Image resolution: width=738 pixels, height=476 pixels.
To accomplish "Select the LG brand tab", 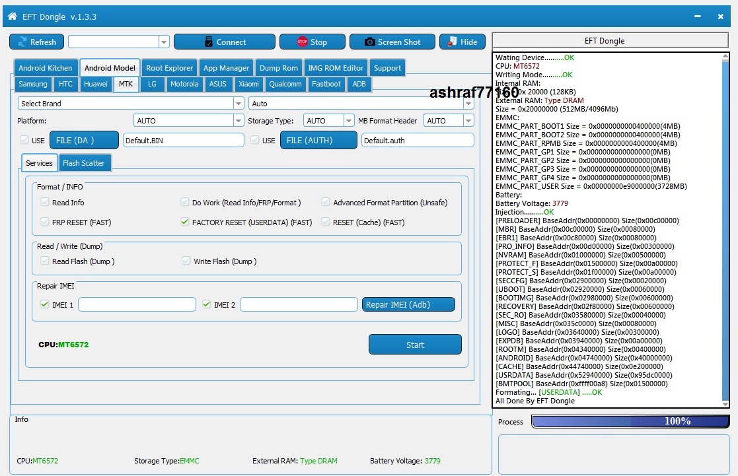I will pyautogui.click(x=152, y=84).
